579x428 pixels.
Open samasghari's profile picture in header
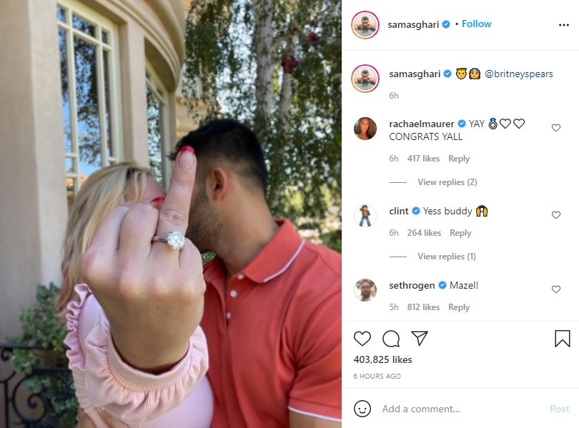(x=365, y=25)
